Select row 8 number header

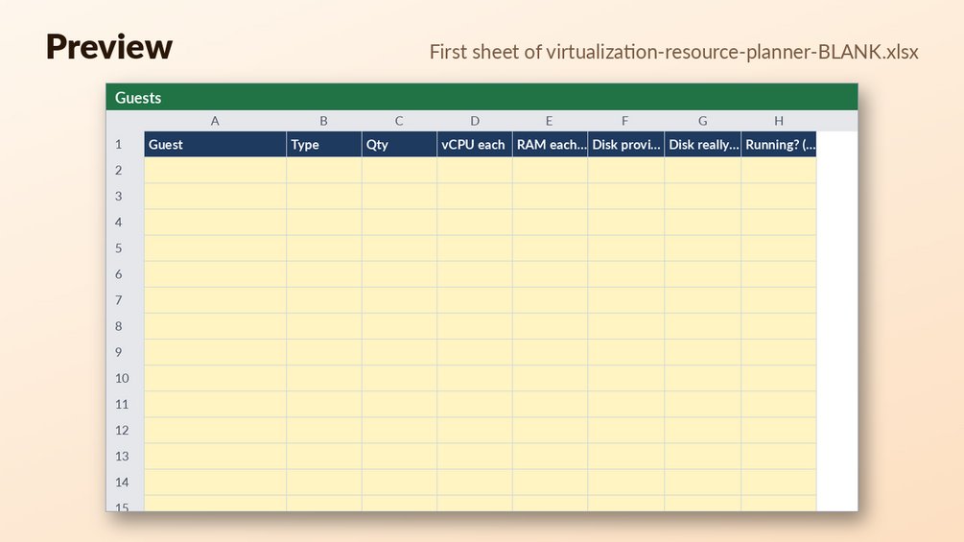click(125, 326)
